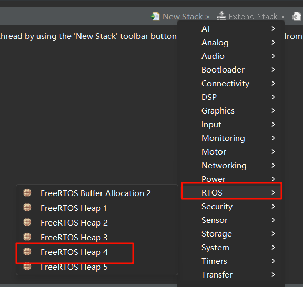303x287 pixels.
Task: Select FreeRTOS Heap 2 entry
Action: pyautogui.click(x=97, y=223)
